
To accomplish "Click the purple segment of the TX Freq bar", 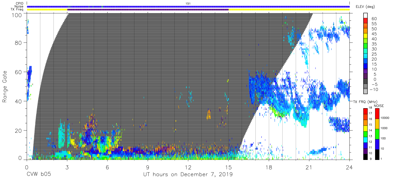I will [148, 10].
